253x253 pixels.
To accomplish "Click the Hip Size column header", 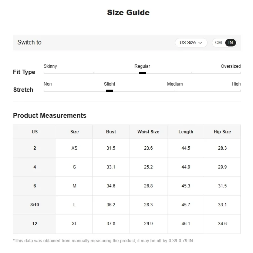I will tap(222, 132).
